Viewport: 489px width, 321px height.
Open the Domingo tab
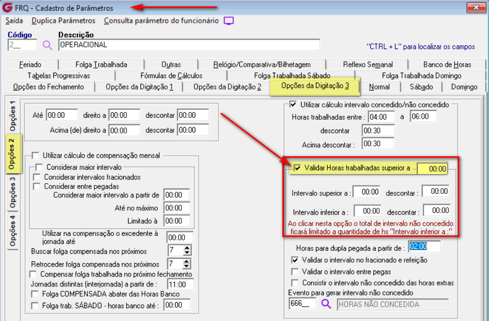pos(464,87)
